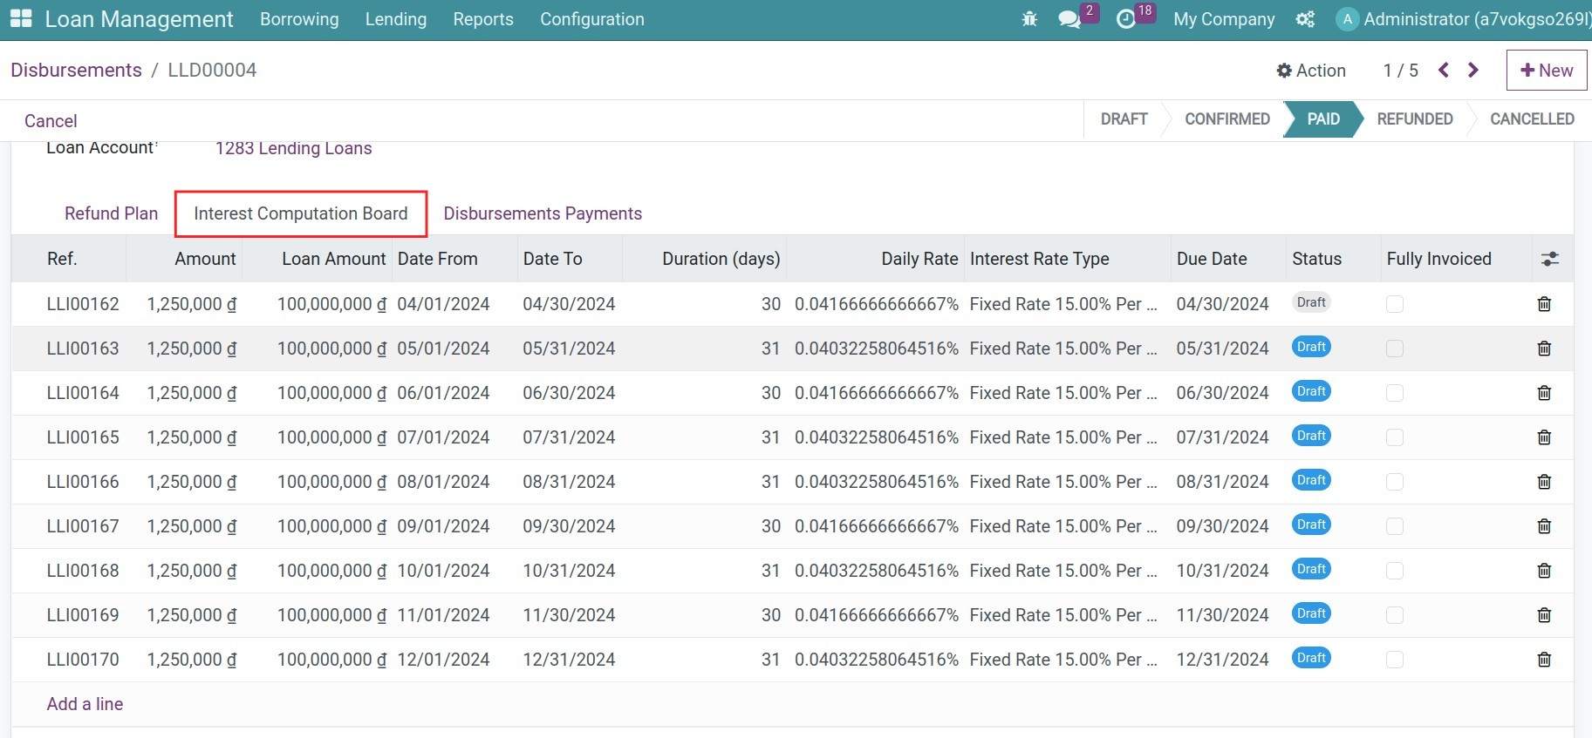Toggle Fully Invoiced for LLI00162

coord(1395,304)
